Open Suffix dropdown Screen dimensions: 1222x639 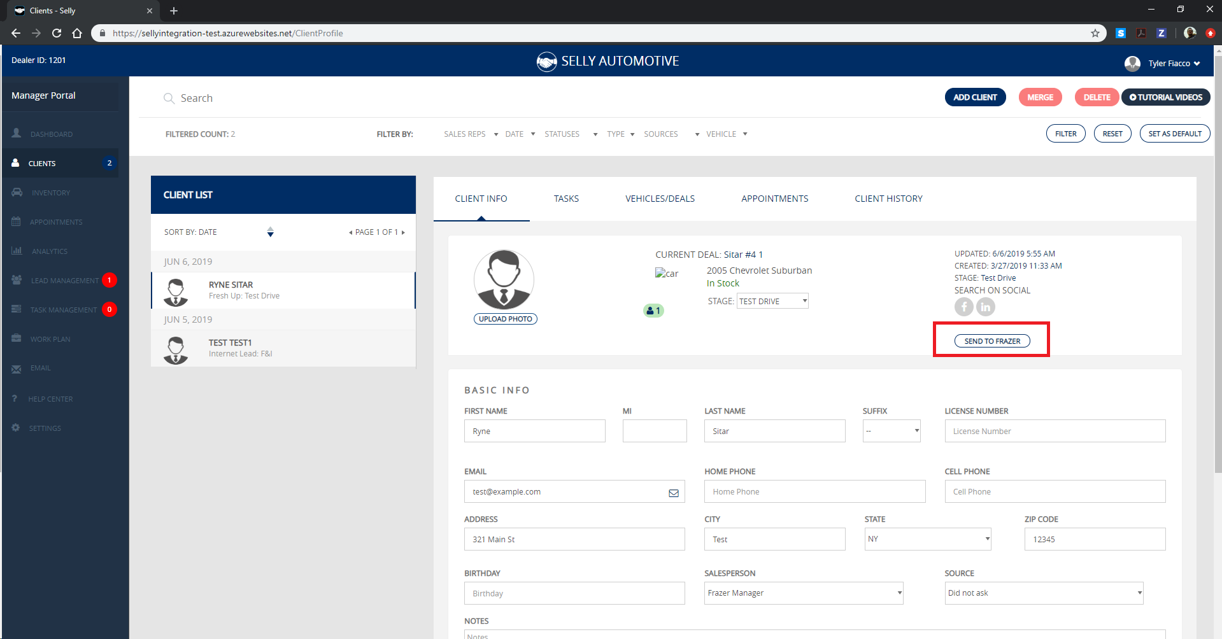click(892, 431)
